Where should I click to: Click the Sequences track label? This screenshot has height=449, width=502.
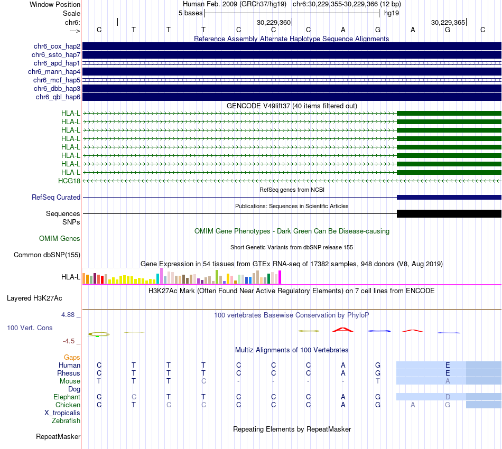point(63,213)
